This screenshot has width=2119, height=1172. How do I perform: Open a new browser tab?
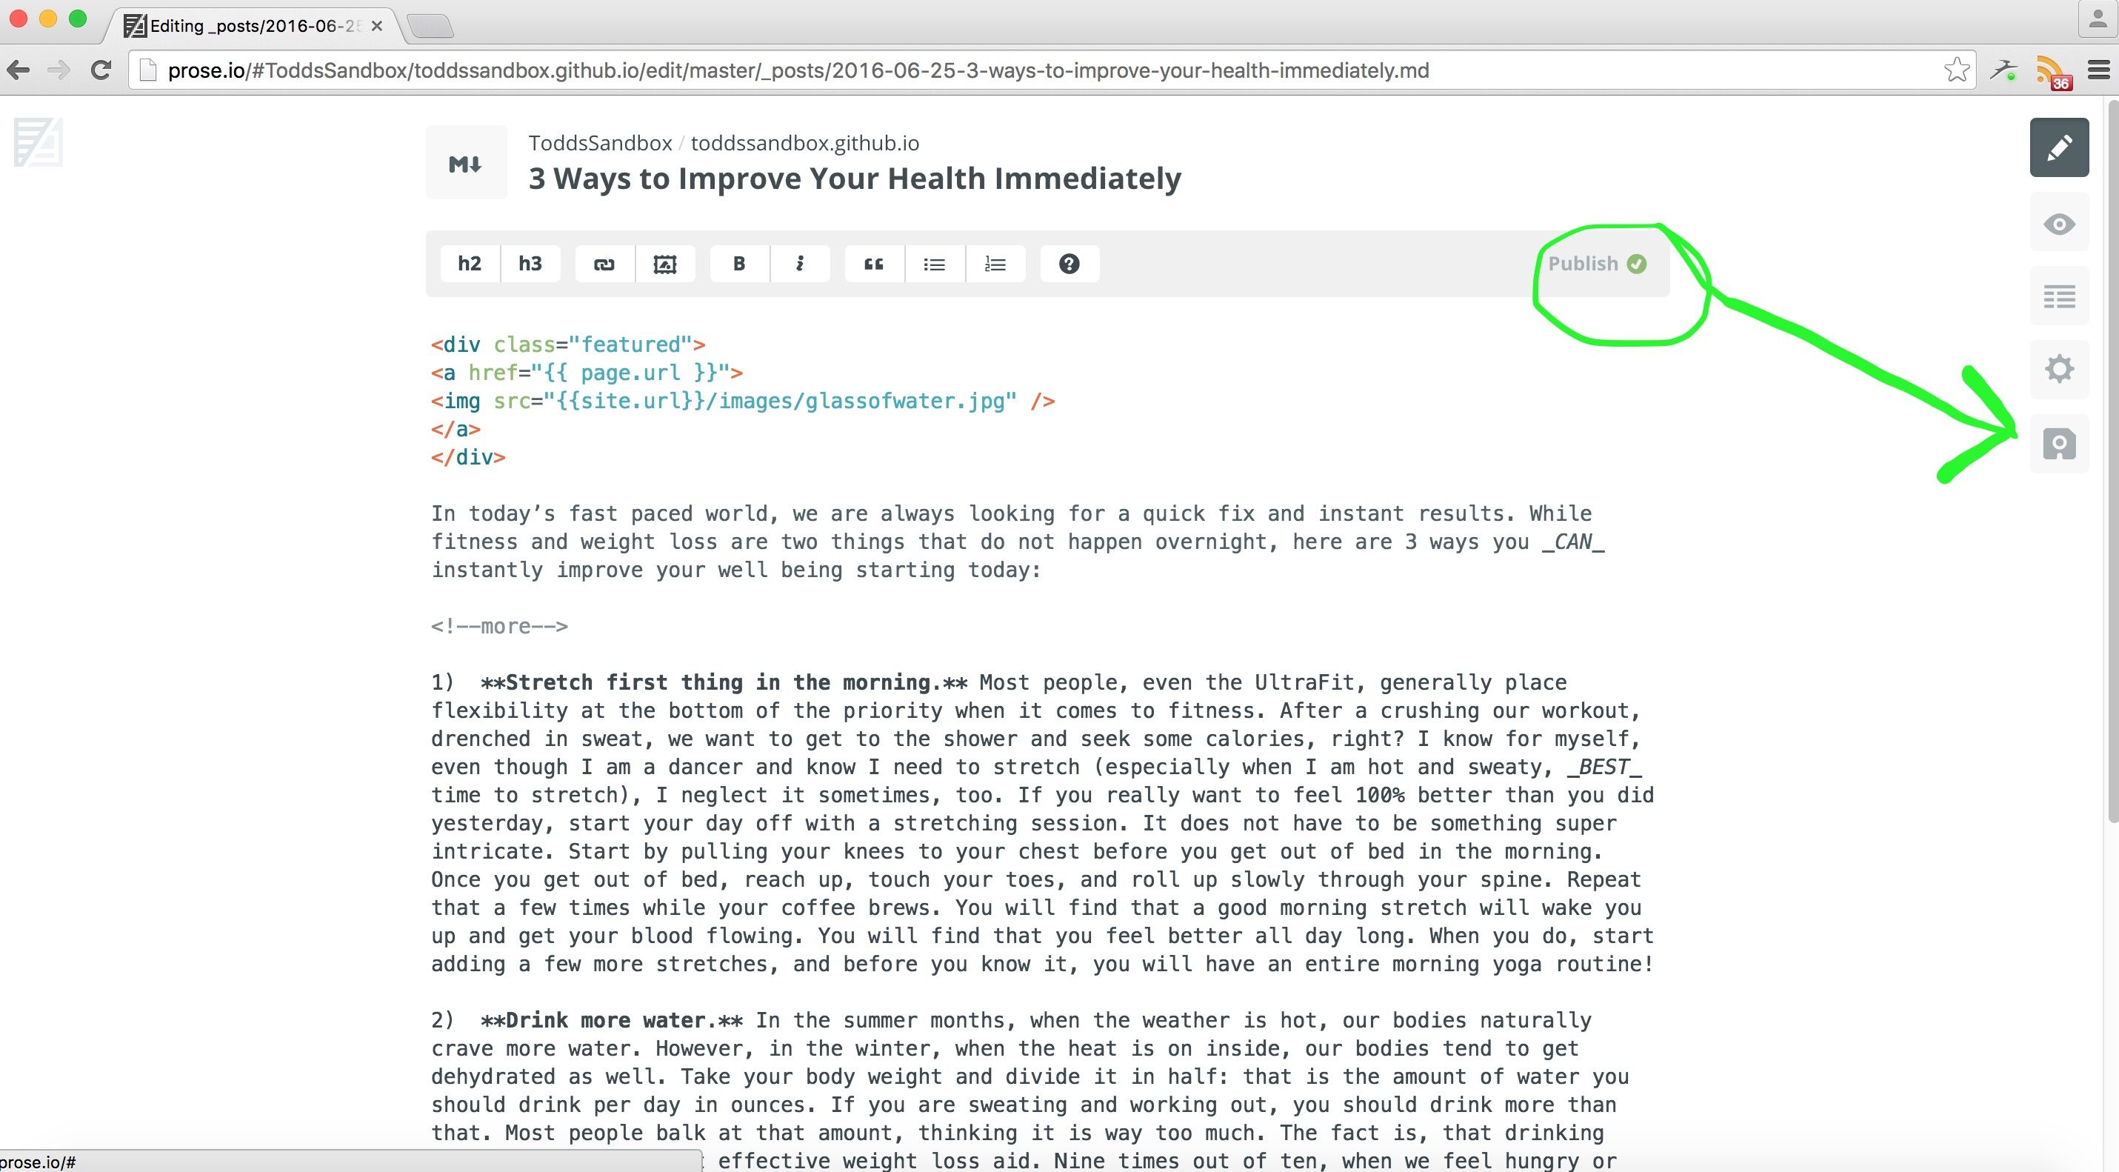coord(430,27)
